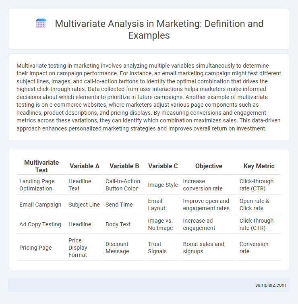The width and height of the screenshot is (298, 304).
Task: Open the samplerz.com footer link
Action: [271, 285]
